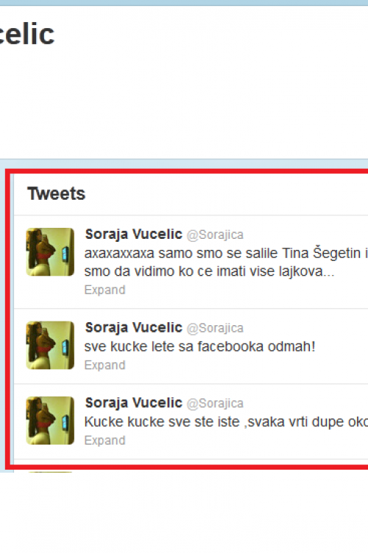Visit @Sorajica handle in first tweet

coord(215,235)
